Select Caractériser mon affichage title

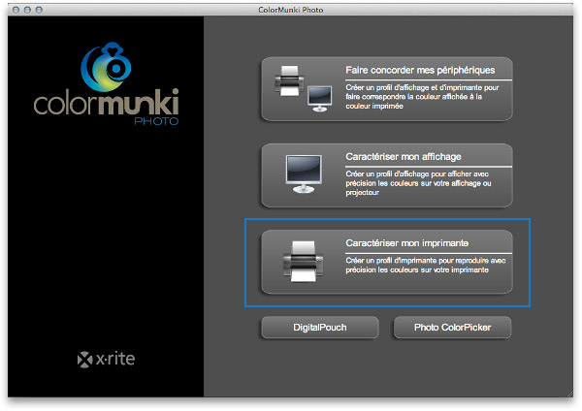click(404, 156)
